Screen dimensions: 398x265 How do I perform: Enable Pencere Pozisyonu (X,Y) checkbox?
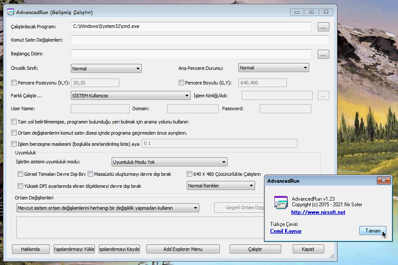click(14, 83)
